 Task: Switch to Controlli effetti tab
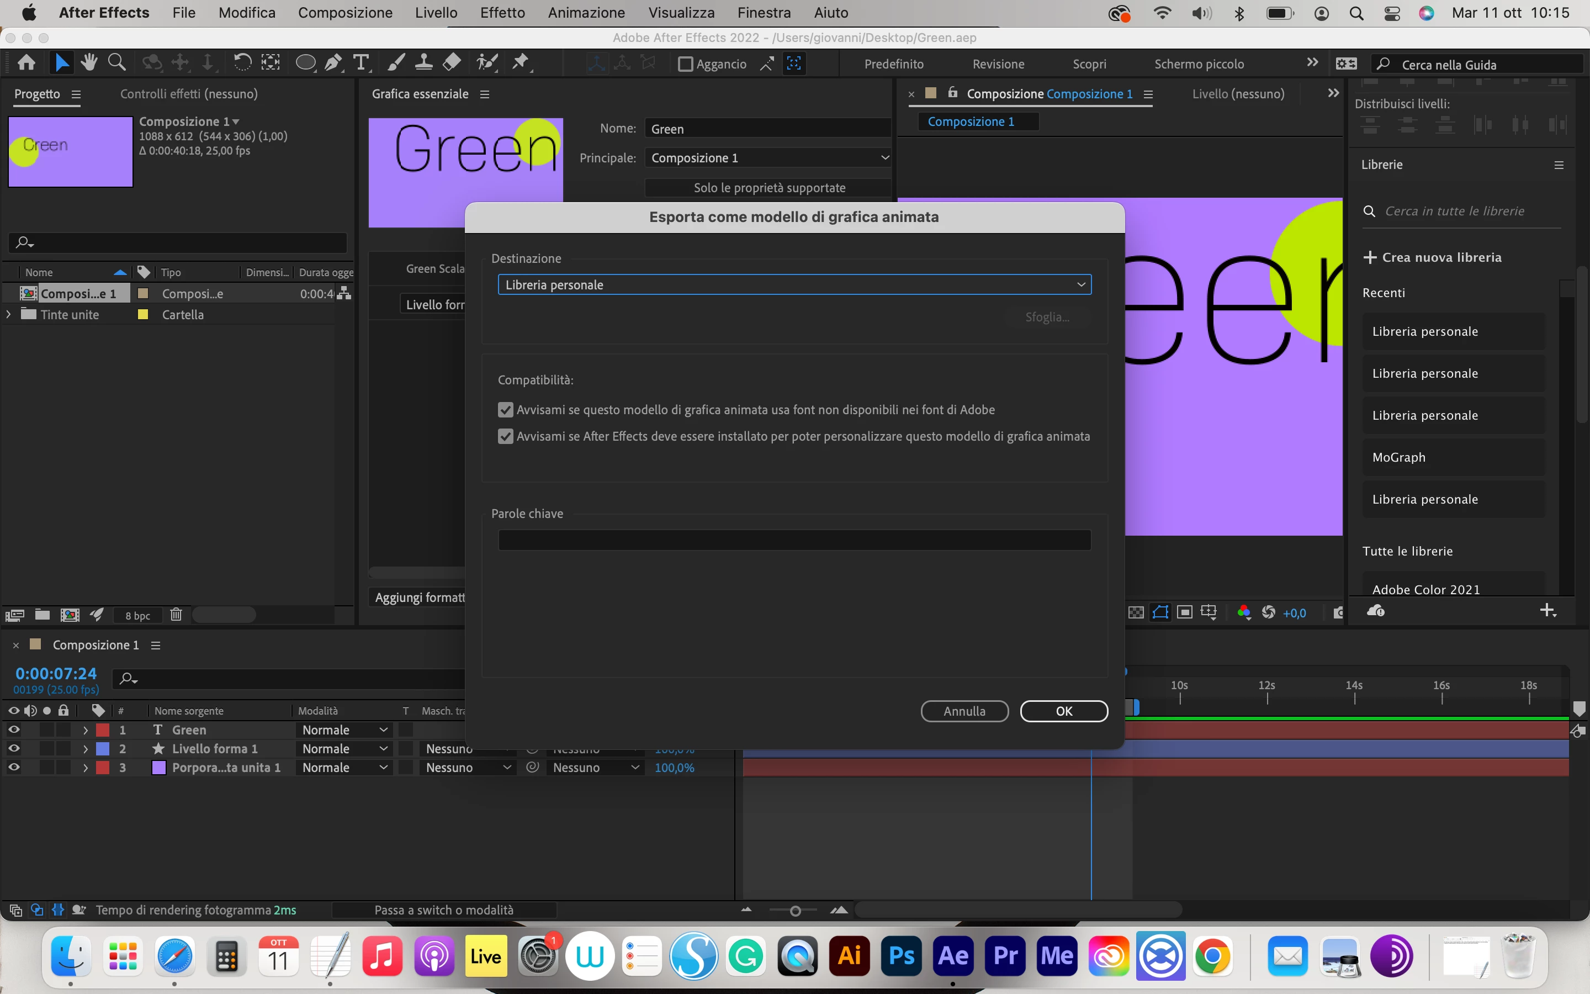pyautogui.click(x=189, y=94)
